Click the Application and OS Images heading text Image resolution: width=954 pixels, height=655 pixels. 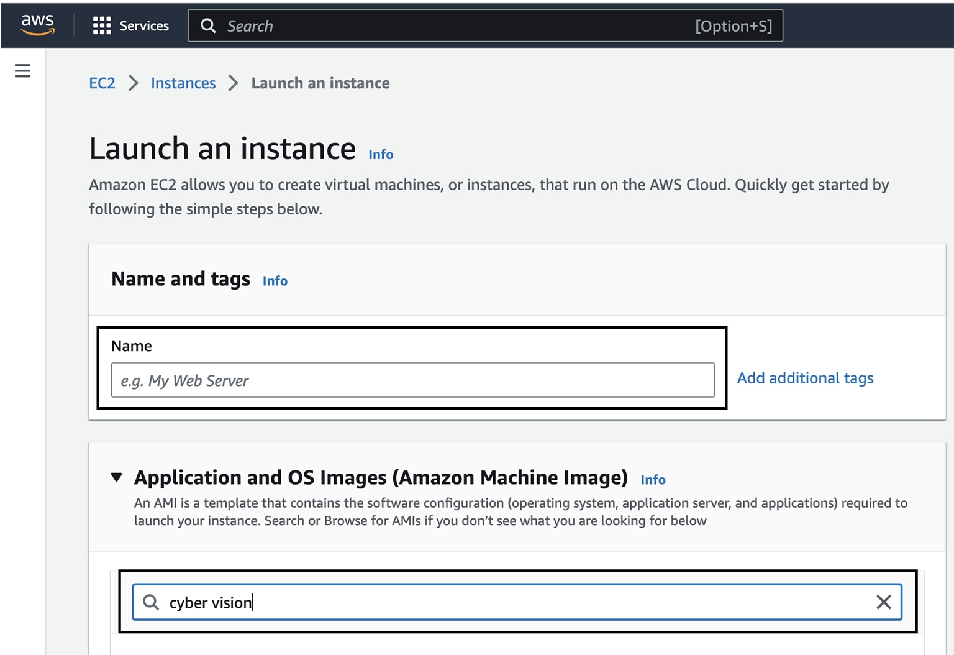click(381, 477)
